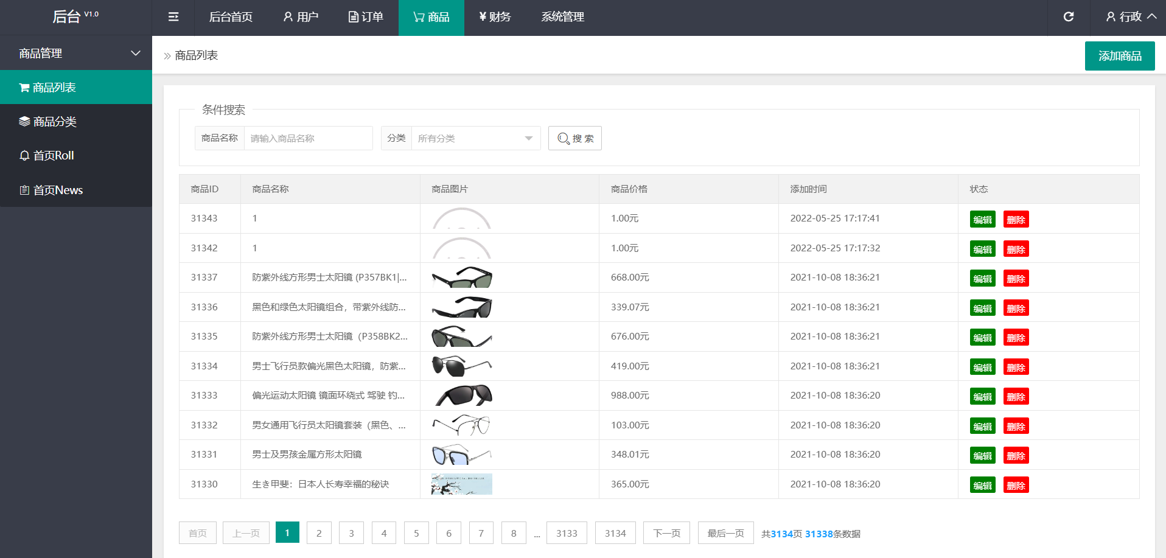Open 首页News sidebar entry
Image resolution: width=1166 pixels, height=558 pixels.
[58, 190]
